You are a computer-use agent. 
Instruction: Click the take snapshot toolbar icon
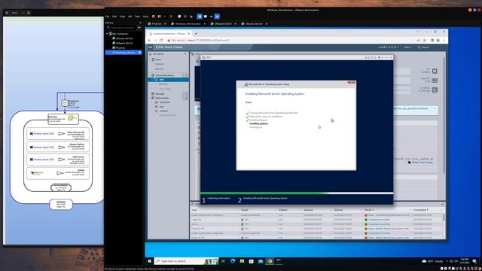tap(179, 17)
